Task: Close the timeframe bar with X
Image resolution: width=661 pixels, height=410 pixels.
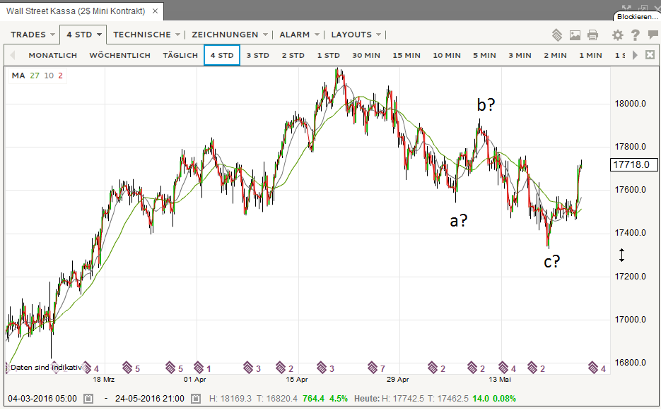Action: [x=650, y=55]
